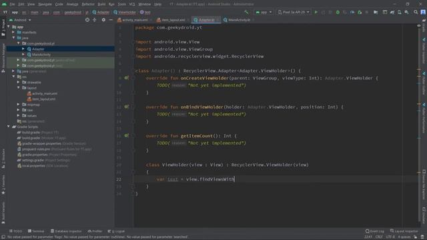The image size is (427, 240).
Task: Open the Layout Inspector panel
Action: click(404, 231)
